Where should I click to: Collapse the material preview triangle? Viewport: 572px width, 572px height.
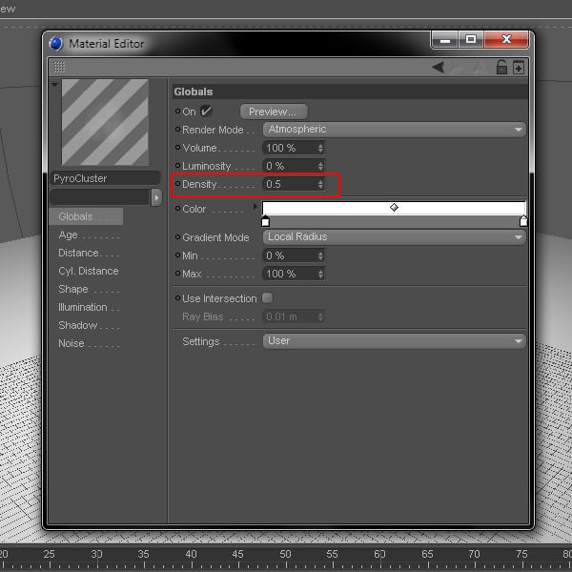(x=55, y=85)
